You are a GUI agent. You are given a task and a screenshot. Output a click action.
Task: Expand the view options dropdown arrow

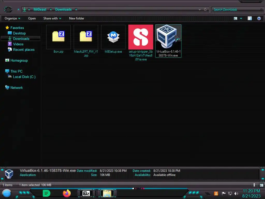[x=241, y=18]
